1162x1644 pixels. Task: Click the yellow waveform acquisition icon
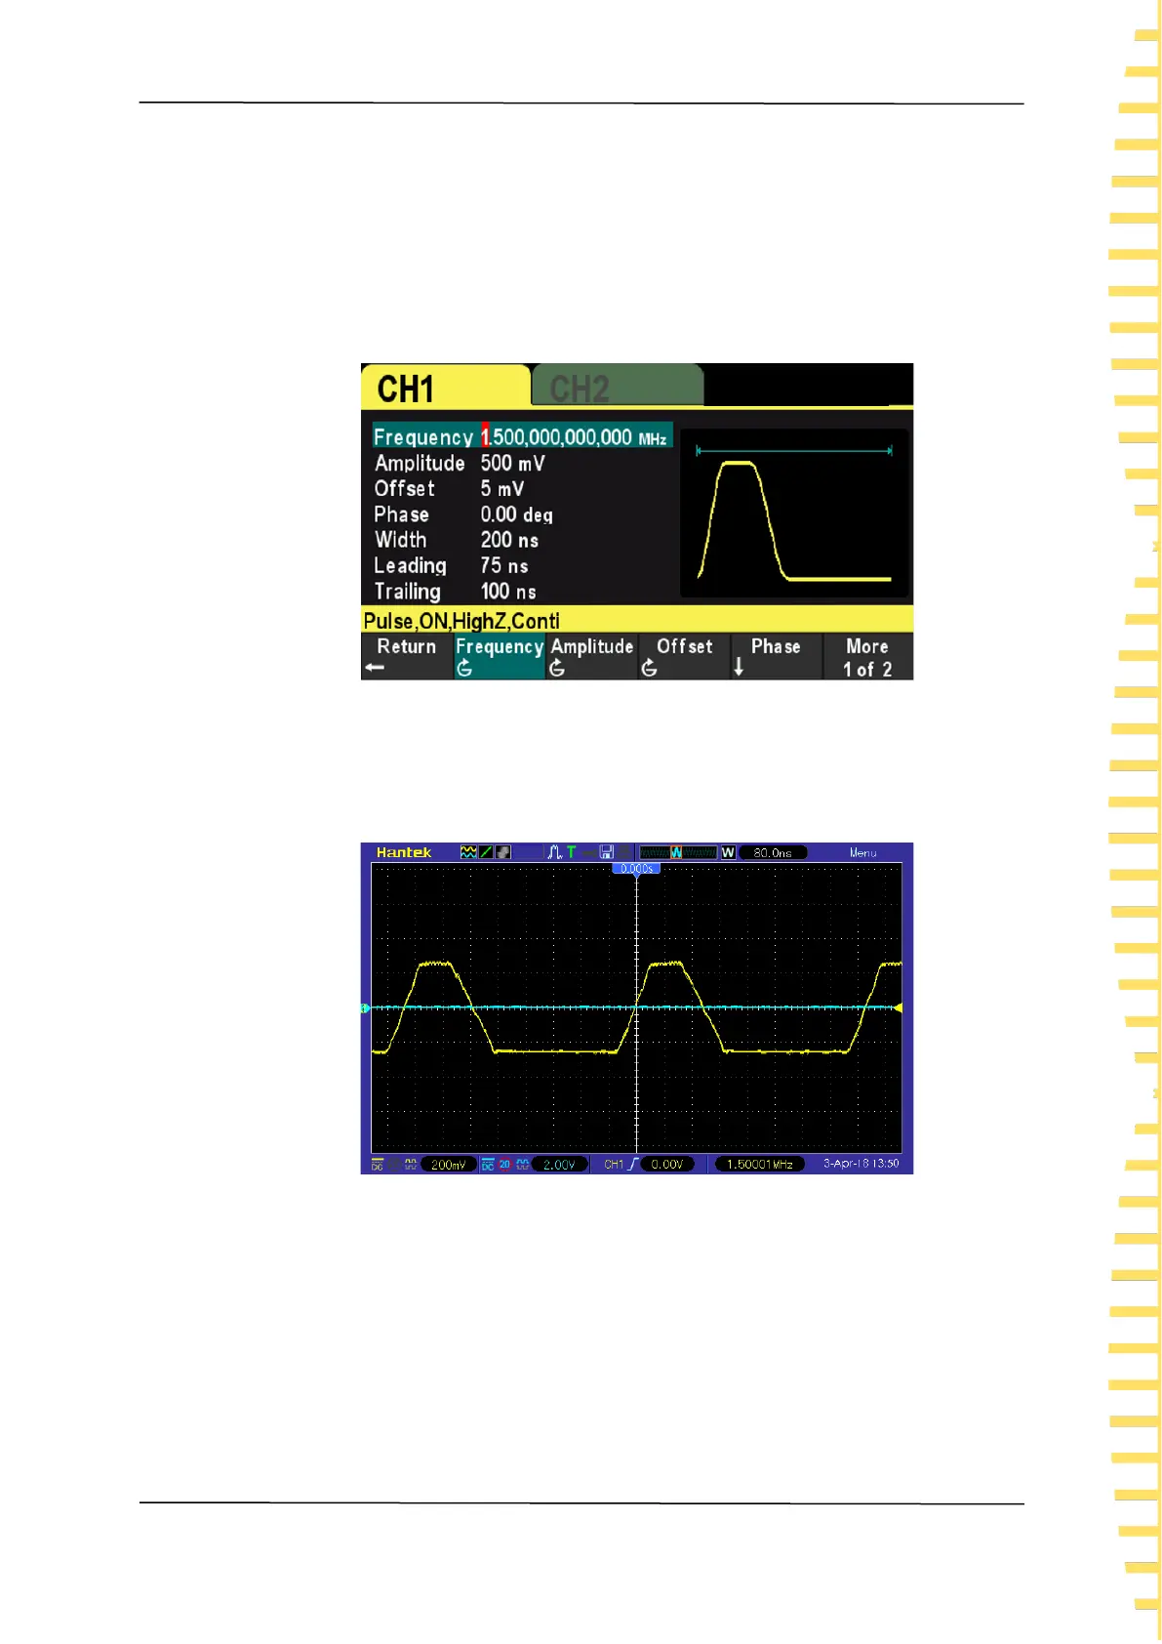pos(468,852)
